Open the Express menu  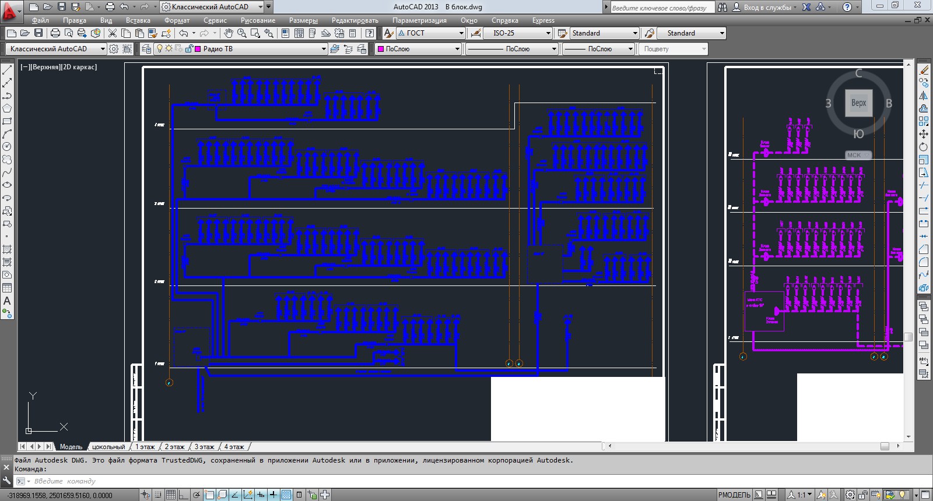[543, 20]
